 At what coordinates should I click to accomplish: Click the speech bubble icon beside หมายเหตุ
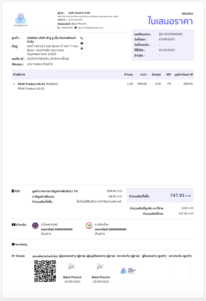pos(13,244)
